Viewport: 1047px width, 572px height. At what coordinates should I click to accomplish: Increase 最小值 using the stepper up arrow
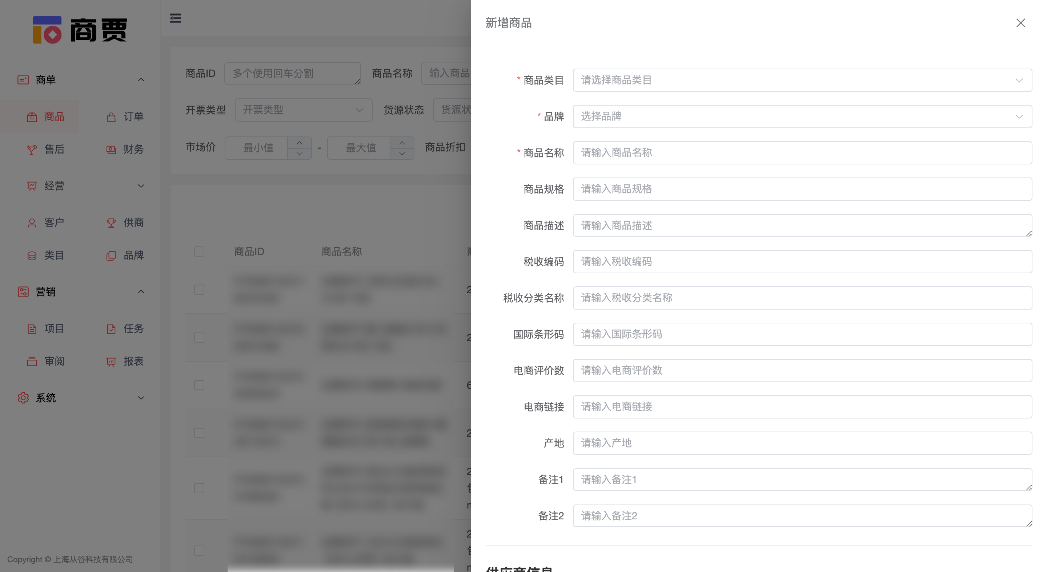(x=300, y=143)
